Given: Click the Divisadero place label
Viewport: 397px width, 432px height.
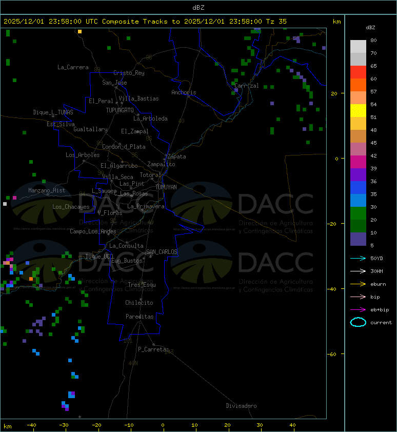Looking at the screenshot, I should [242, 406].
